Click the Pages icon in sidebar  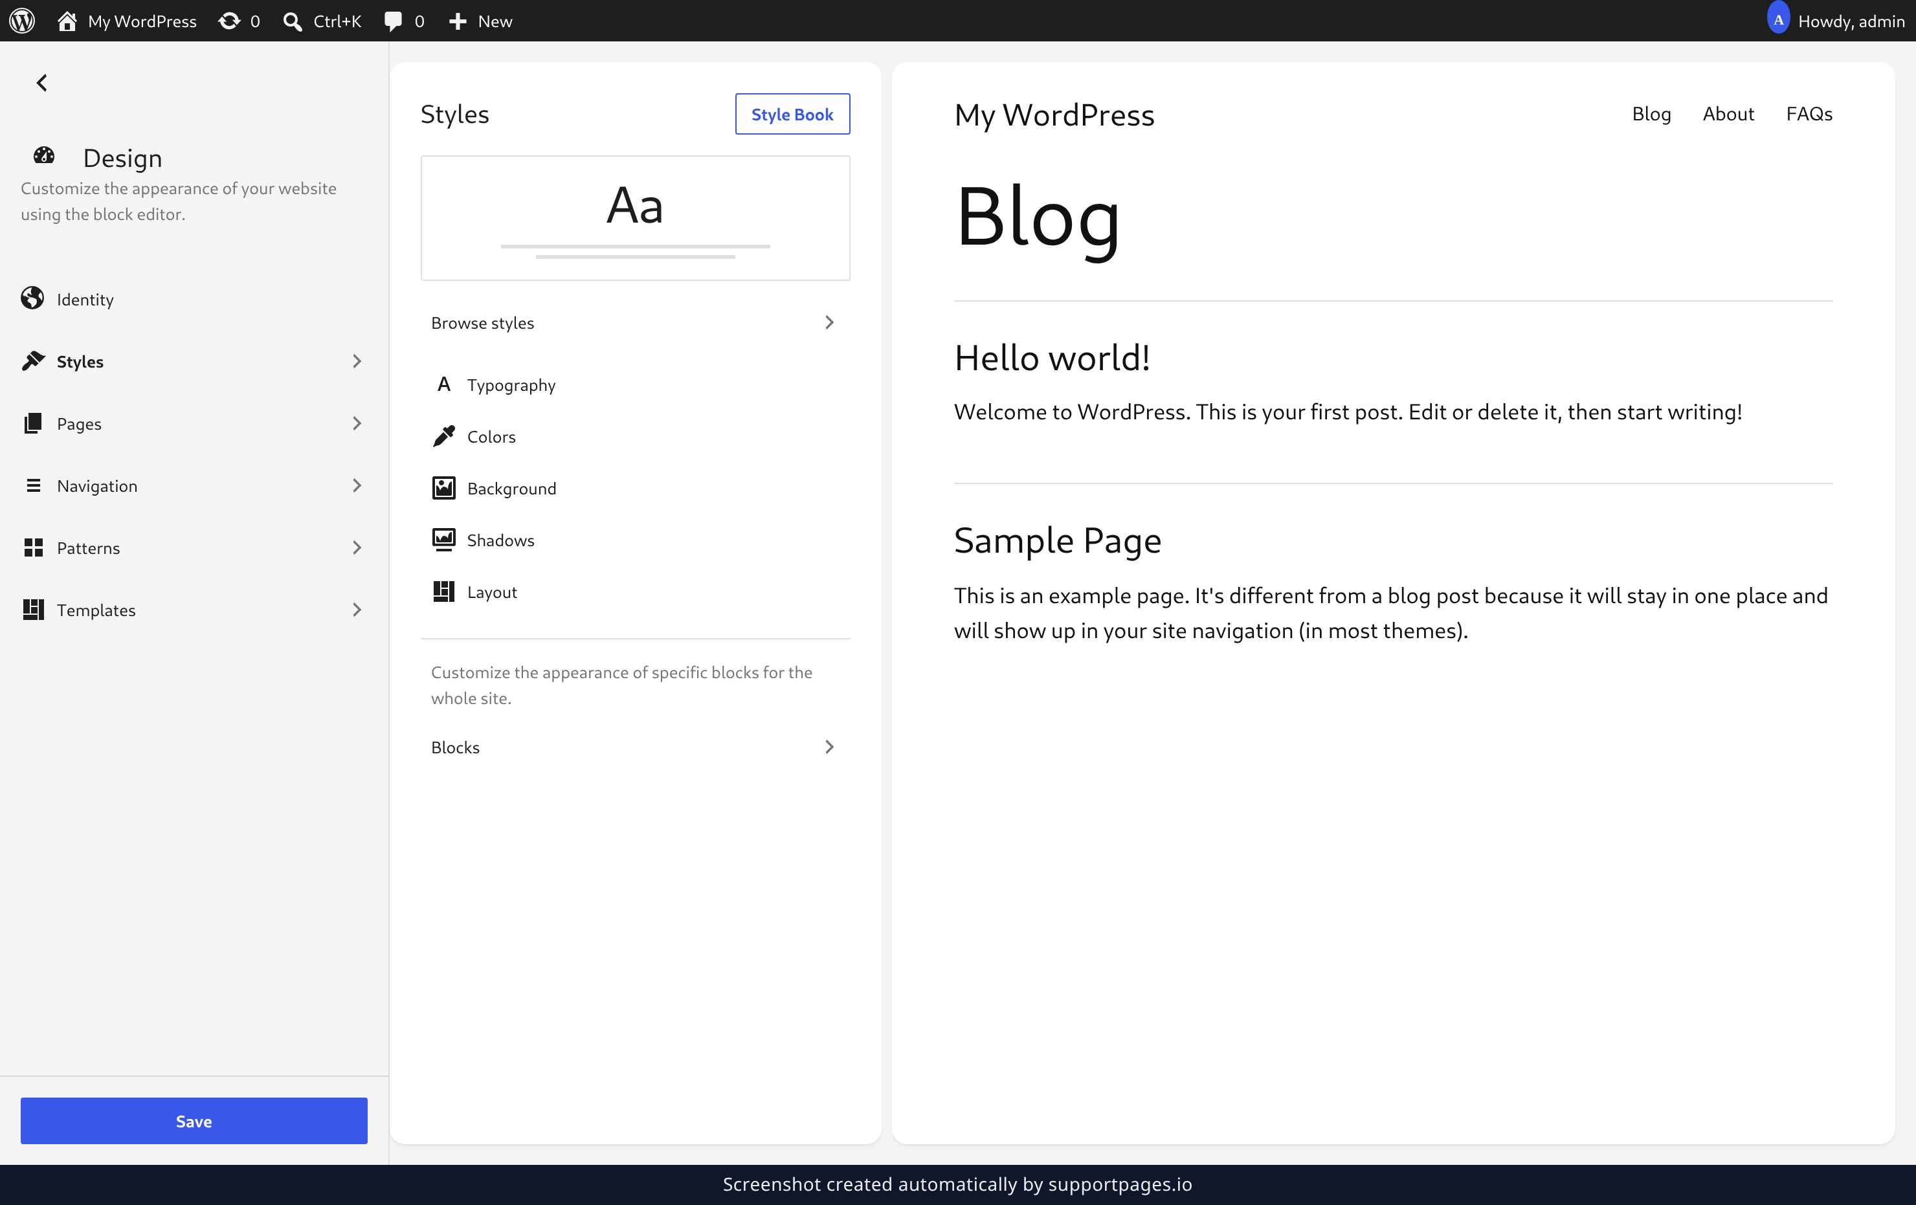click(x=32, y=423)
